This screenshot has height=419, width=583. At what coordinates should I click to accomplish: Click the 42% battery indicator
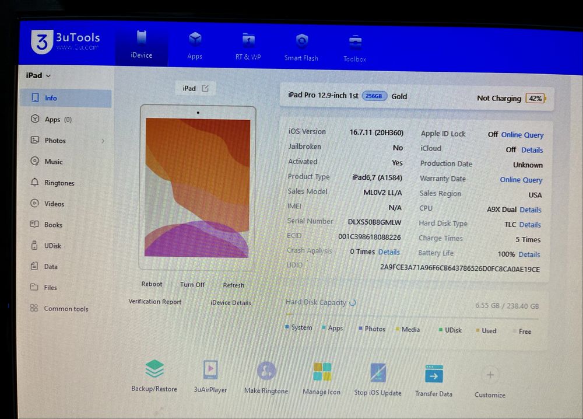point(536,99)
